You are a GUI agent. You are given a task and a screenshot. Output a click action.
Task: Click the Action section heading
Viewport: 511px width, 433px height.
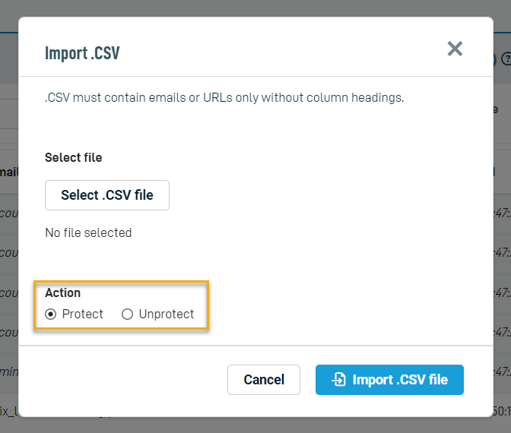coord(62,292)
